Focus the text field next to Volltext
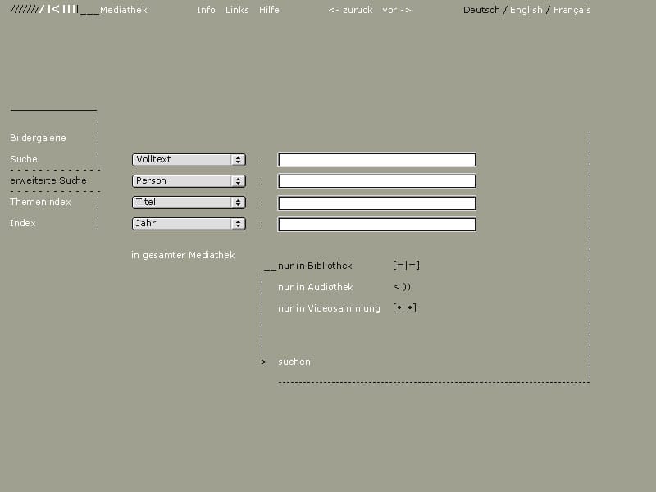 tap(377, 159)
